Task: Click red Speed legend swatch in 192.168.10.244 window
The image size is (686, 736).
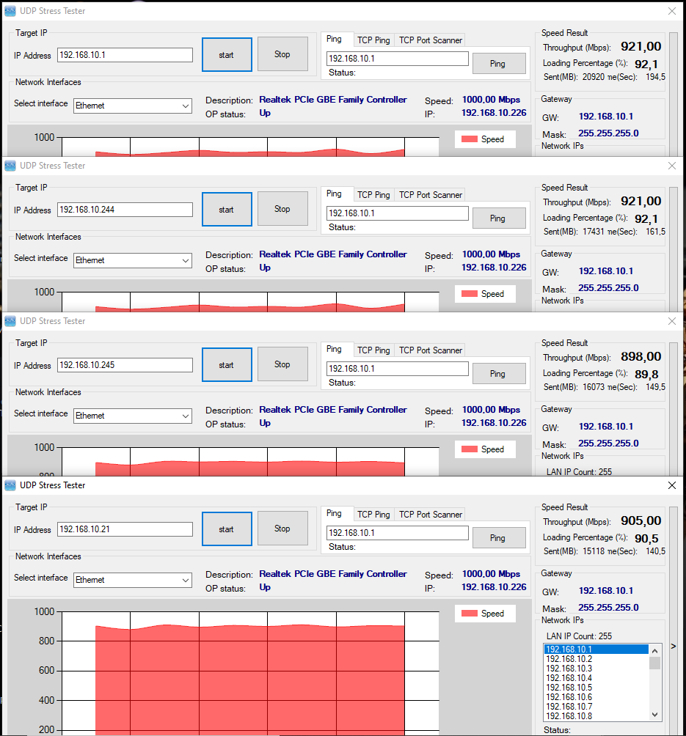Action: tap(470, 294)
